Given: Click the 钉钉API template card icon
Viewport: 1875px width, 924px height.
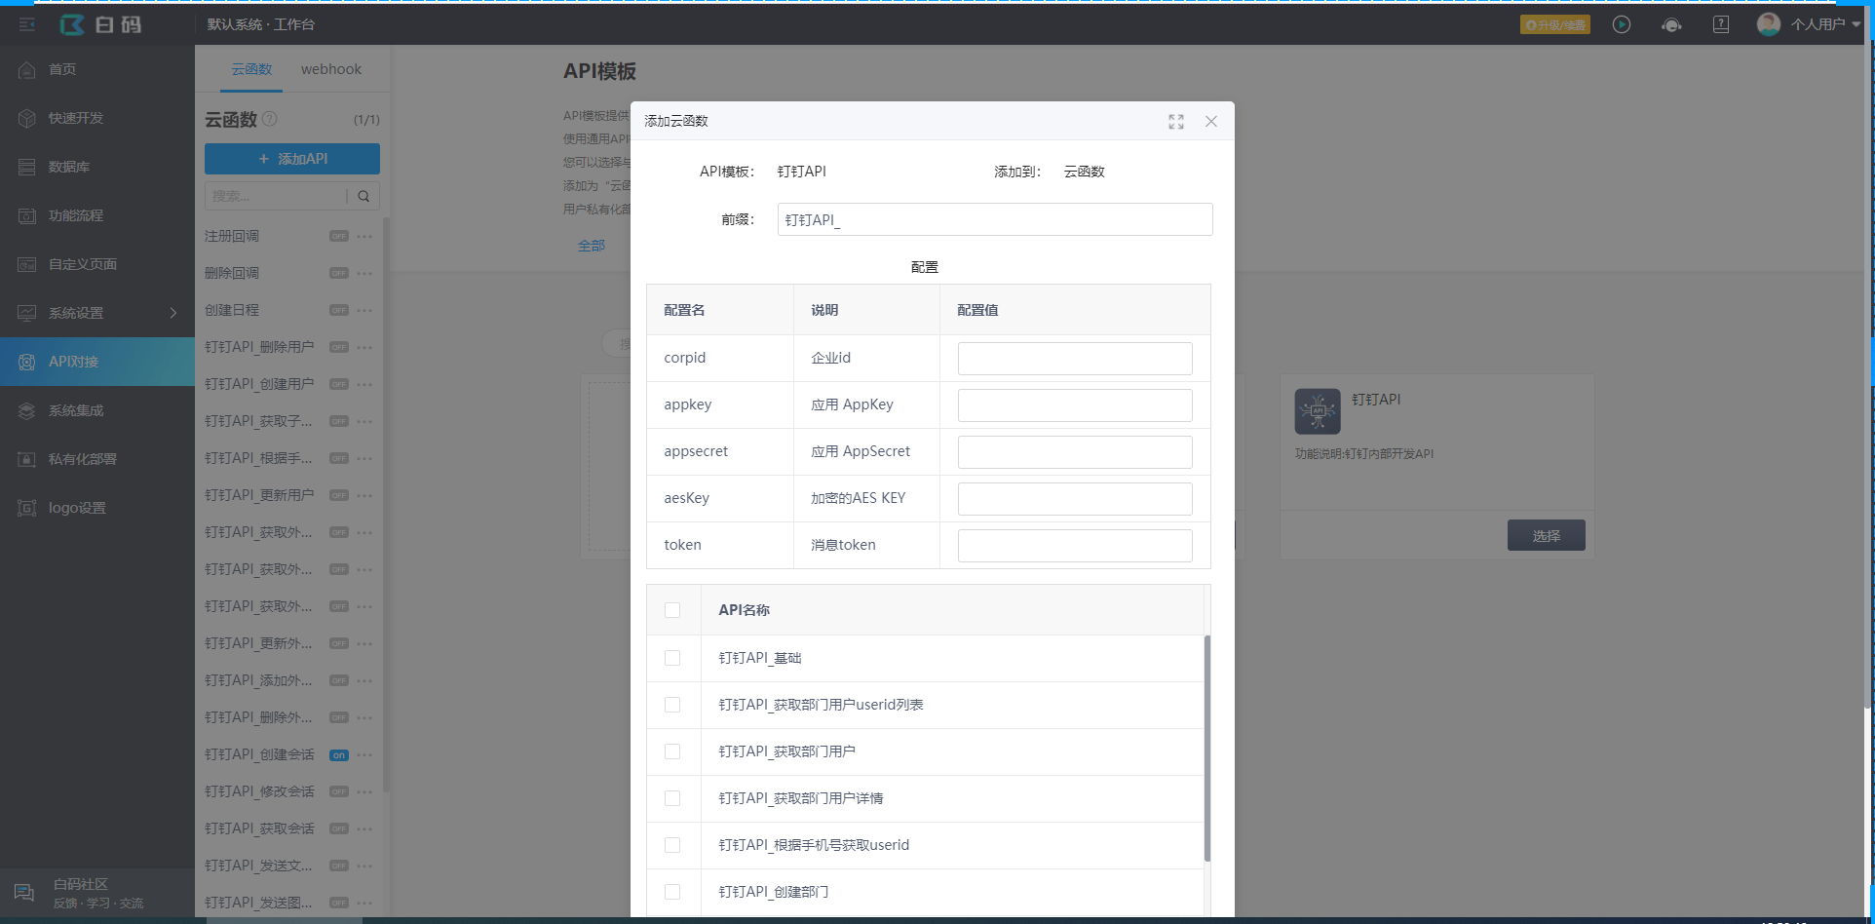Looking at the screenshot, I should 1318,411.
